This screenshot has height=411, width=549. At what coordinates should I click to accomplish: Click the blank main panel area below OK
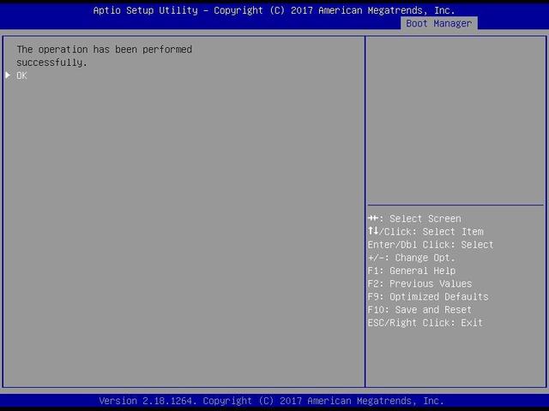[184, 240]
